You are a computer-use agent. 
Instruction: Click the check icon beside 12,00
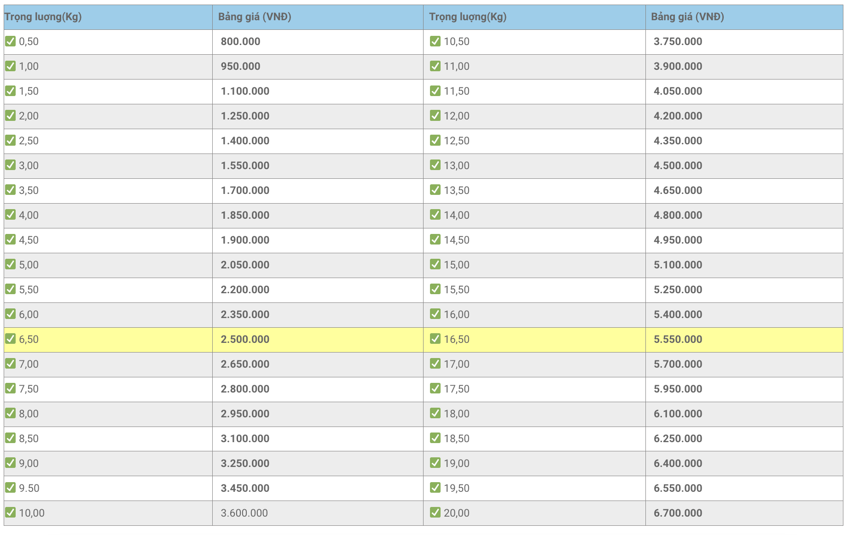[x=435, y=116]
